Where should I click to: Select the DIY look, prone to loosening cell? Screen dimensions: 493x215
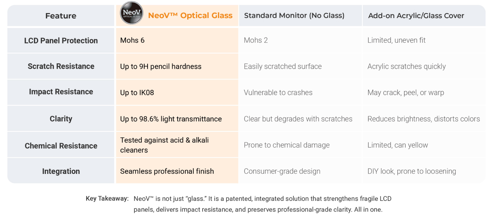click(412, 171)
